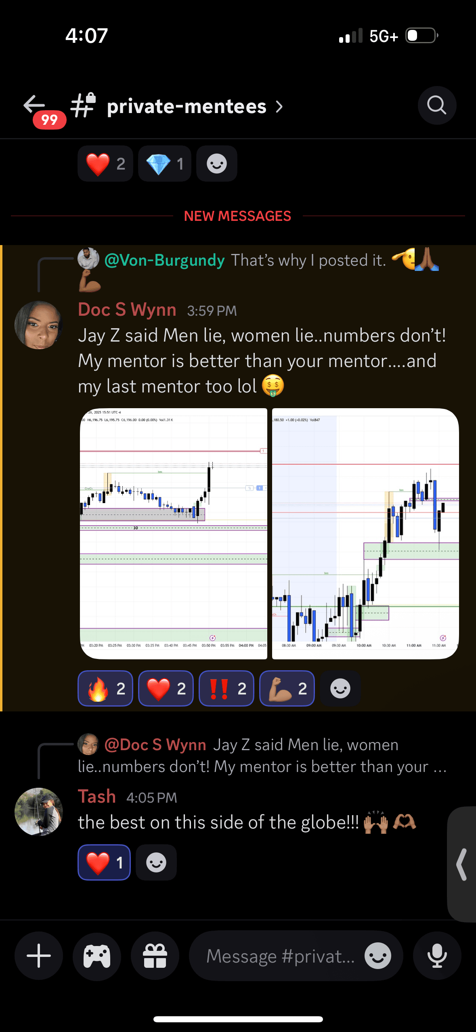Open the game controller activities icon
476x1032 pixels.
click(97, 956)
